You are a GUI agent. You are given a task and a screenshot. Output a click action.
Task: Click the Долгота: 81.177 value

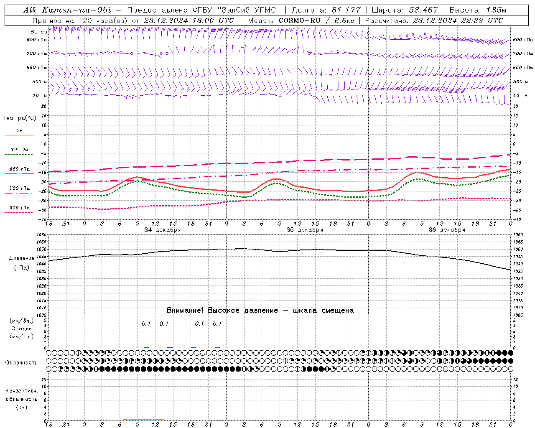(x=326, y=10)
